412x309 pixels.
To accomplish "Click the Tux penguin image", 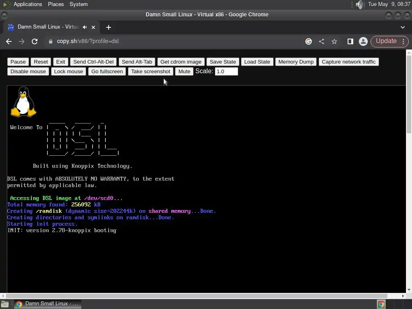I will click(23, 102).
